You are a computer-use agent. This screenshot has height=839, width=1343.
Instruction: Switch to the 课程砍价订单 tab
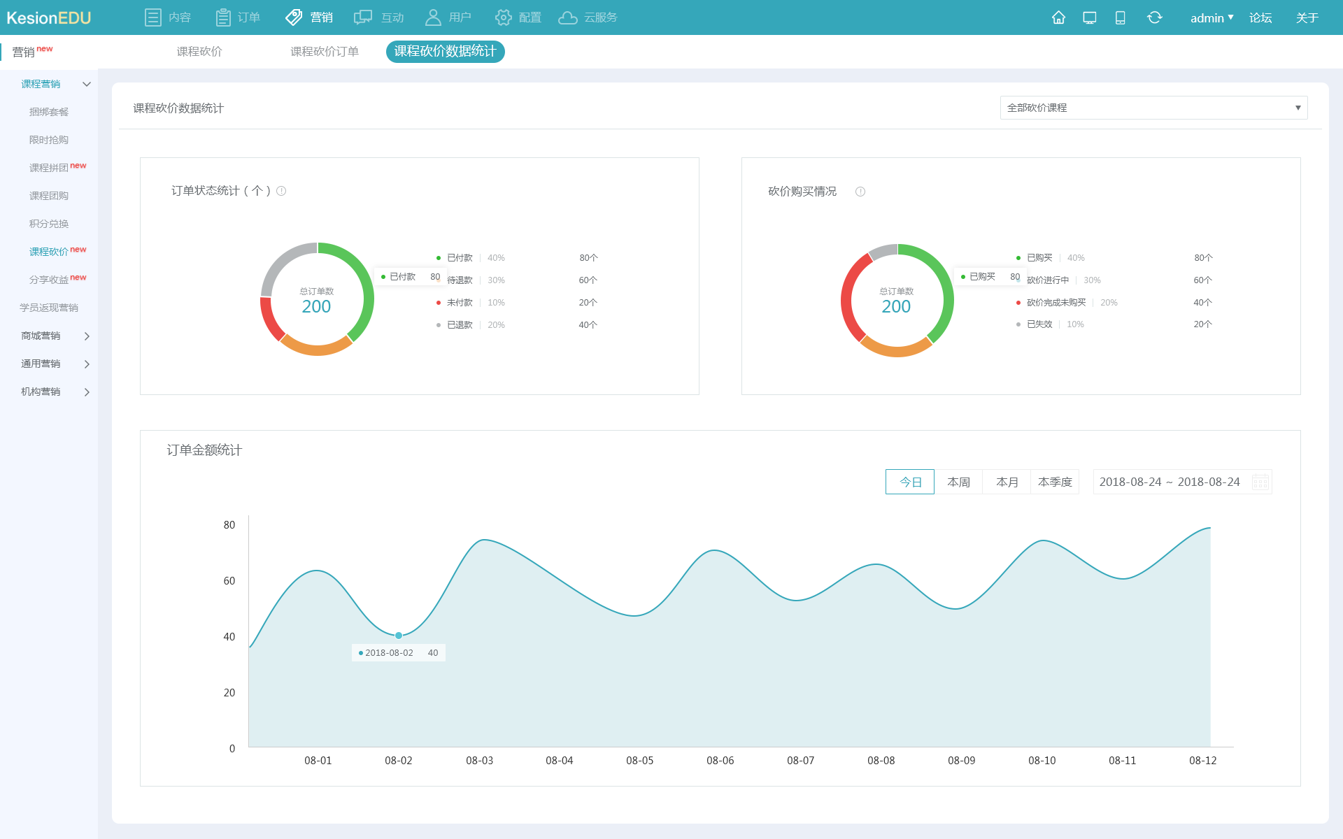(325, 52)
